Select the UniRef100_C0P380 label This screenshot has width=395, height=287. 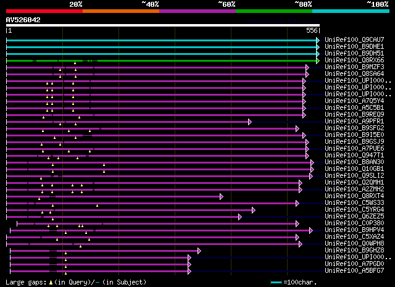pos(354,223)
